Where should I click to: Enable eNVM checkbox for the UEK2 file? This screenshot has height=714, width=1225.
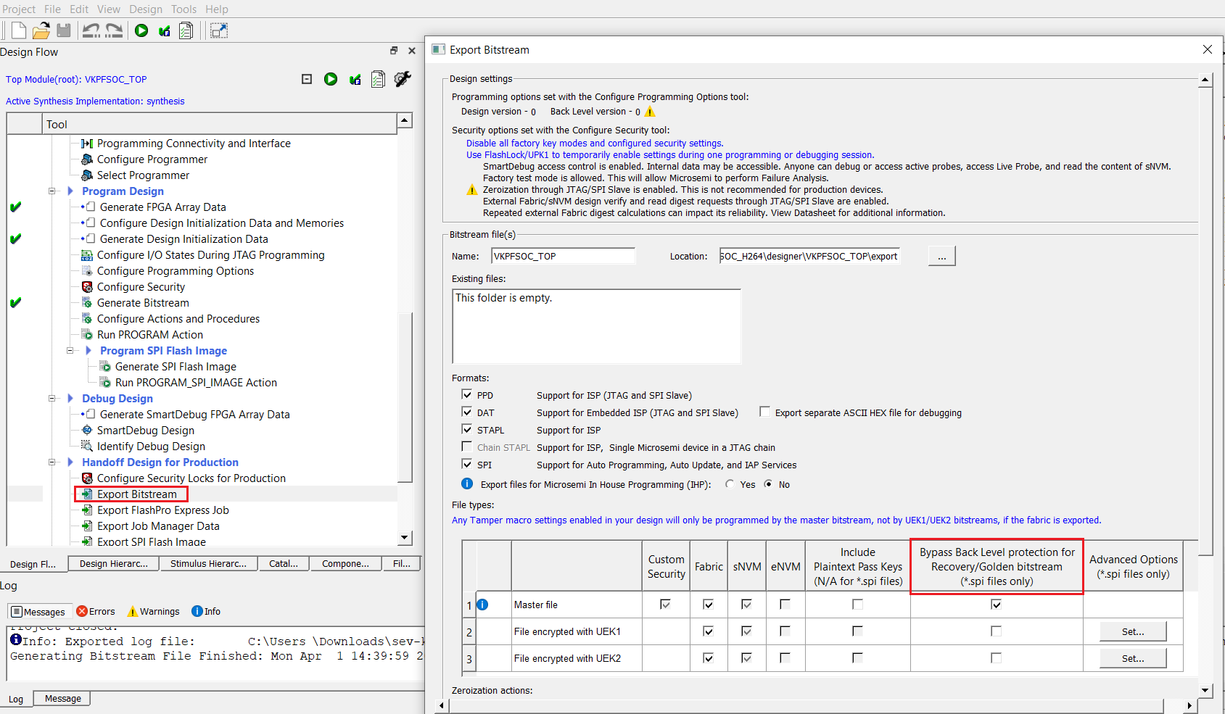point(785,658)
